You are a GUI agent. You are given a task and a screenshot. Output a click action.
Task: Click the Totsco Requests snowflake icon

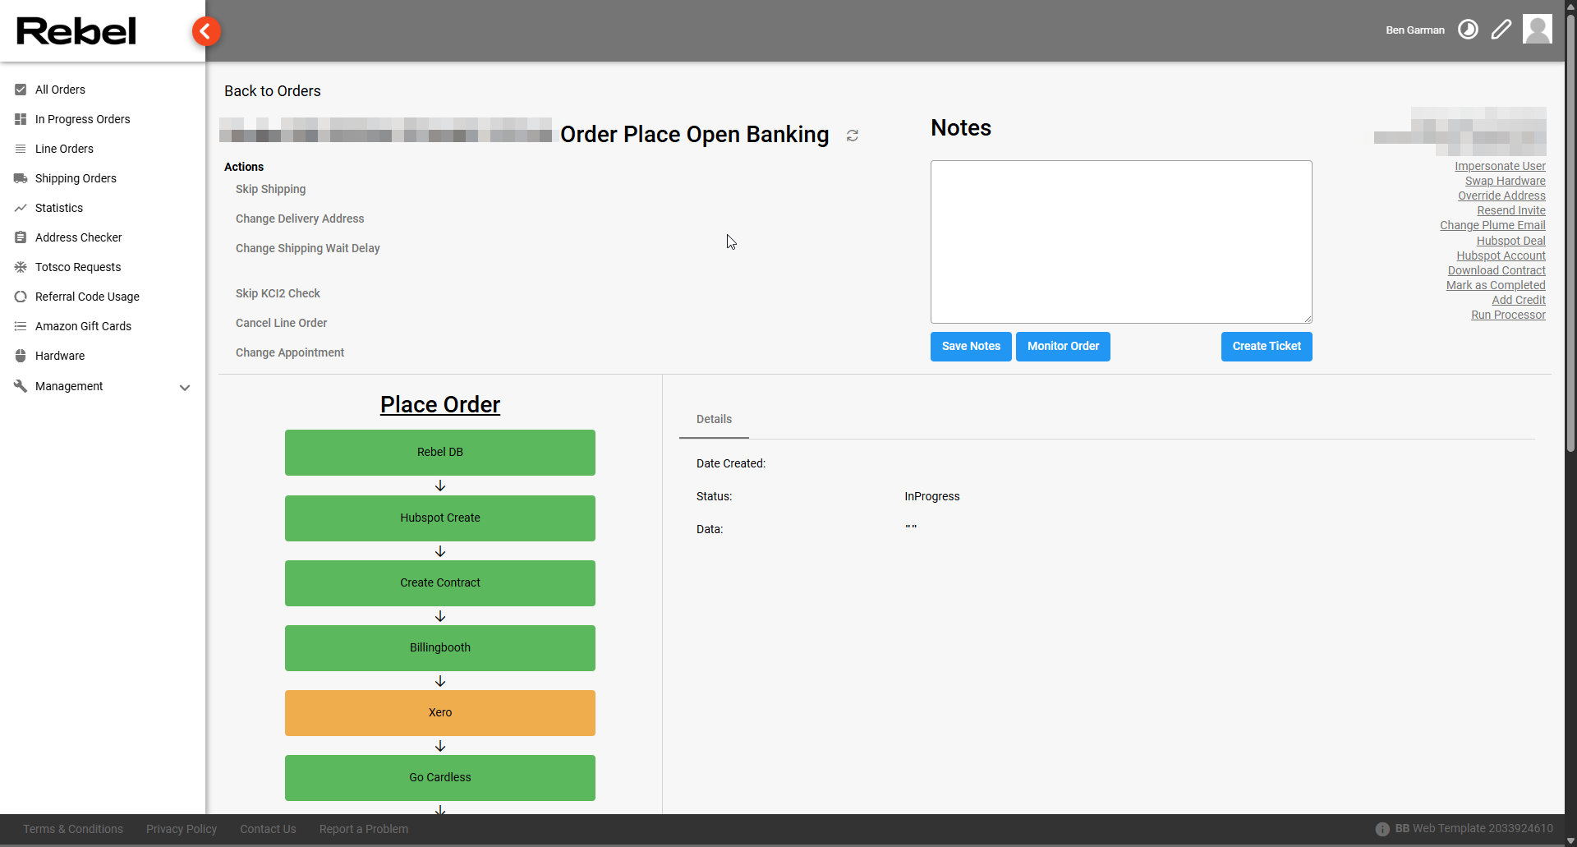(21, 267)
